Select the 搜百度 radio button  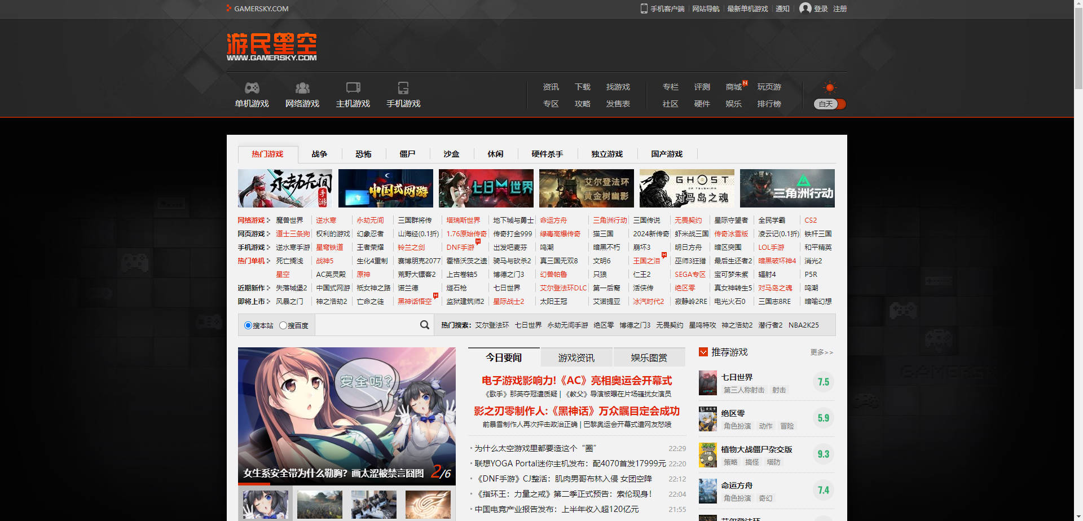[283, 325]
